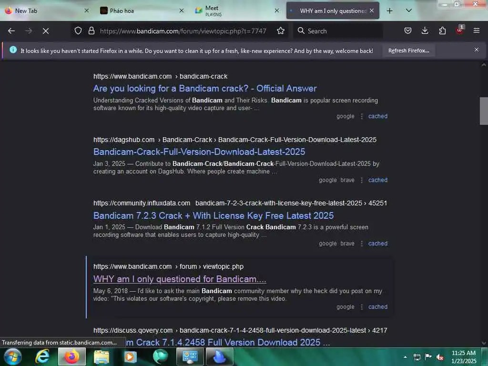This screenshot has width=488, height=366.
Task: Switch to the Meet tab
Action: pyautogui.click(x=236, y=11)
